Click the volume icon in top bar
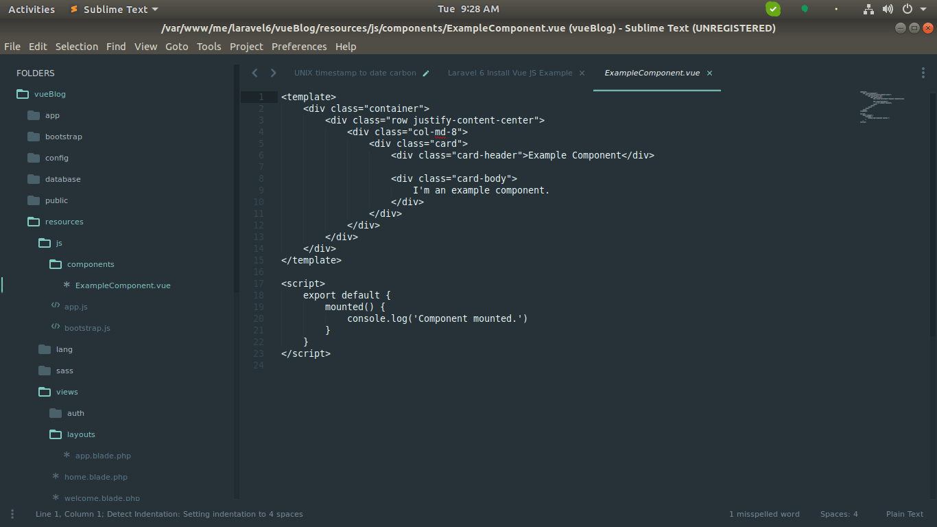Viewport: 937px width, 527px height. 888,9
